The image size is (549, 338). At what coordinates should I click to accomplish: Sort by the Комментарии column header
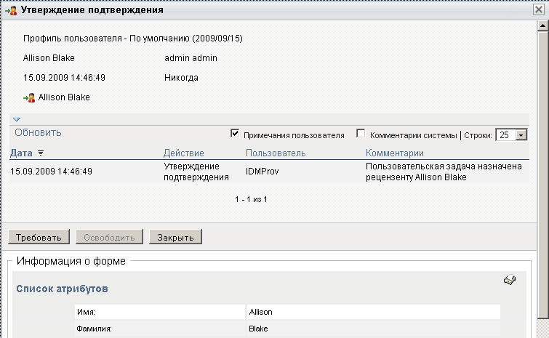(394, 153)
